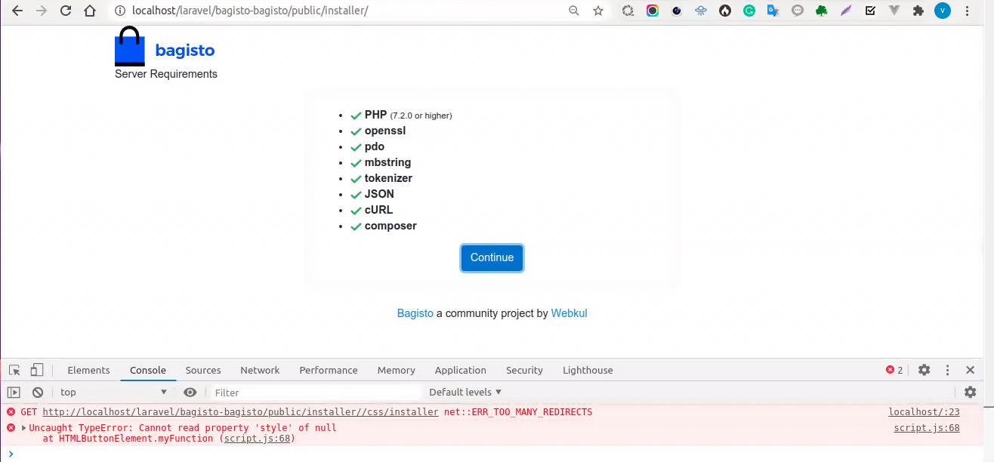994x462 pixels.
Task: Open the 'top' frame context dropdown
Action: point(112,392)
